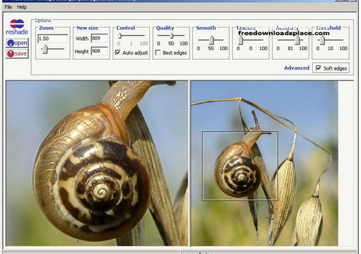361x254 pixels.
Task: Click the Height input field
Action: (x=99, y=51)
